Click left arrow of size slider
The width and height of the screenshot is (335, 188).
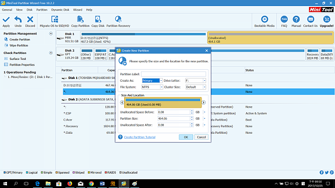click(x=122, y=103)
